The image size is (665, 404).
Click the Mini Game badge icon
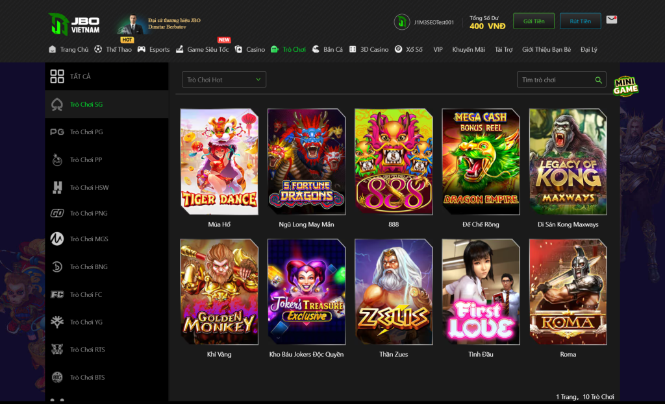click(x=625, y=86)
